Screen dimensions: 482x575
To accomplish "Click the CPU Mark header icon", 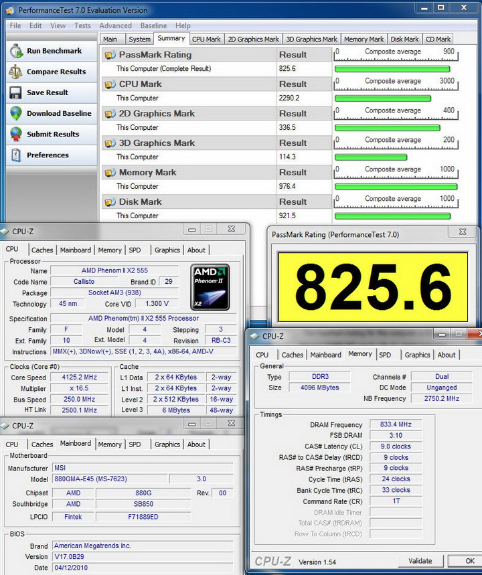I will pyautogui.click(x=110, y=84).
